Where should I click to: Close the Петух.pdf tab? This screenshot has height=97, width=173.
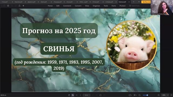pyautogui.click(x=103, y=2)
